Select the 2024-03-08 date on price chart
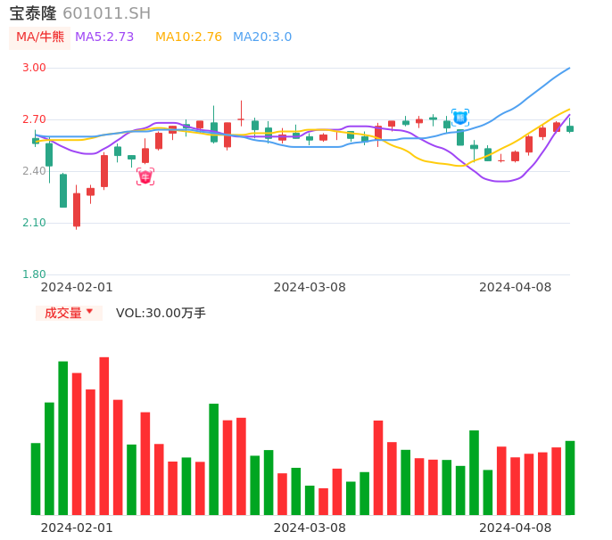 [310, 287]
